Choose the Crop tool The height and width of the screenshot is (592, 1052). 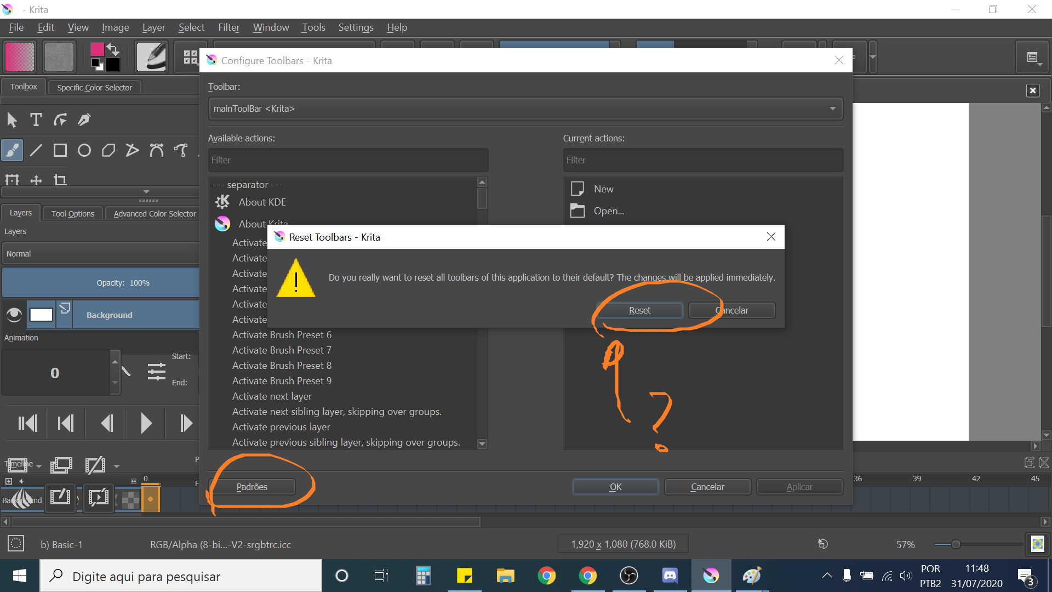click(60, 180)
